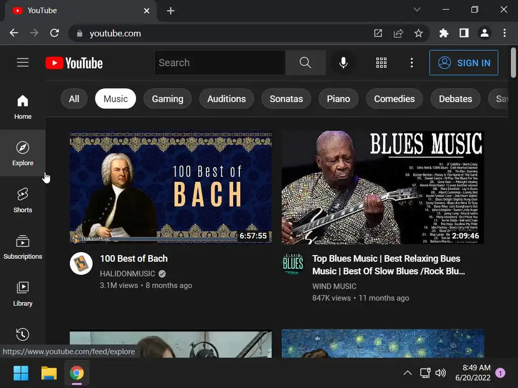The height and width of the screenshot is (388, 518).
Task: Open 100 Best of Bach title
Action: click(x=134, y=258)
